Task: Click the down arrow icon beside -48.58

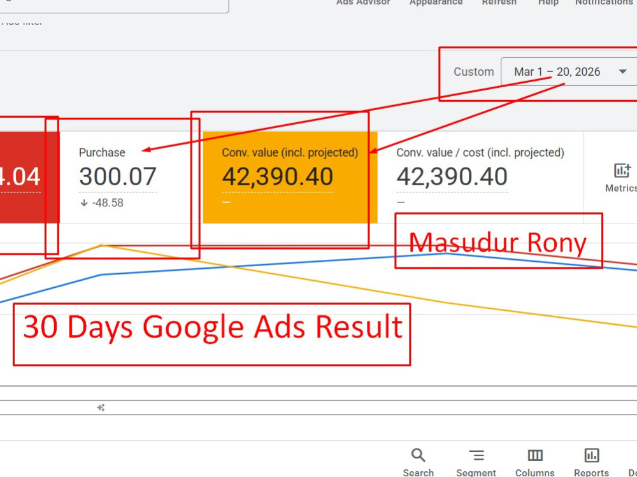Action: click(84, 203)
